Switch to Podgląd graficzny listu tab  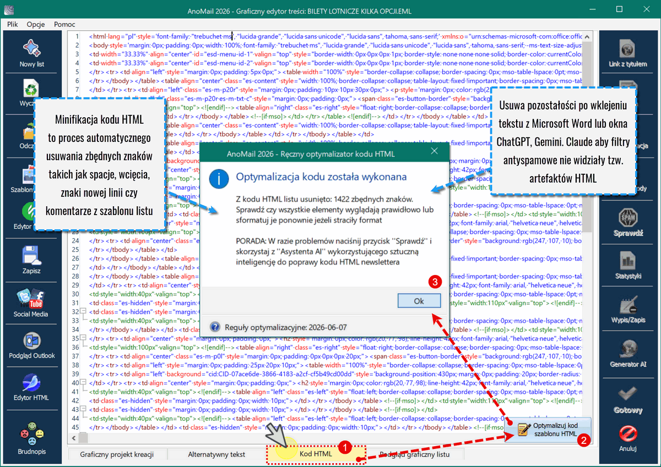pos(414,454)
